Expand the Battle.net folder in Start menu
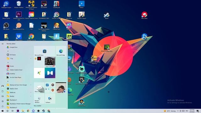Viewport: 201px width, 113px height. click(x=19, y=92)
